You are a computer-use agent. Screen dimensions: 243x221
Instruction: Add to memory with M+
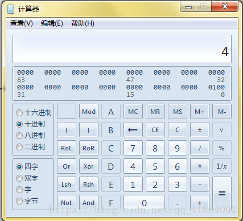200,112
